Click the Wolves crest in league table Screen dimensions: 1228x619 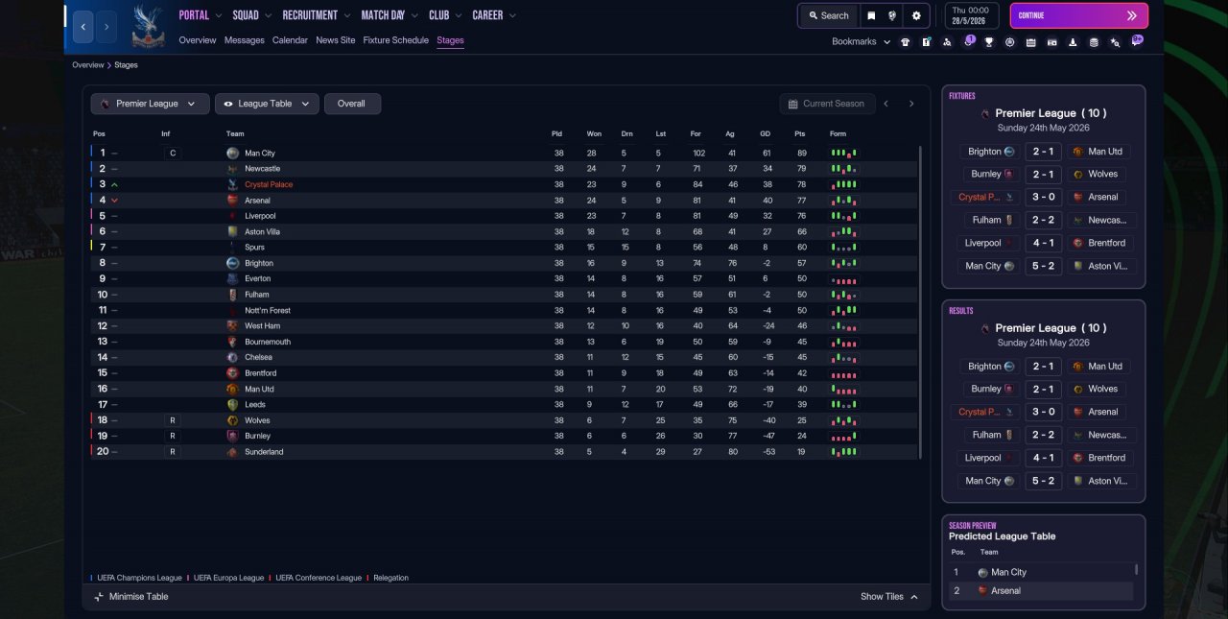coord(232,420)
